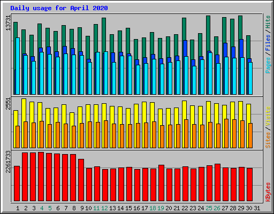Click the 2551 axis value
The image size is (274, 214).
point(9,104)
